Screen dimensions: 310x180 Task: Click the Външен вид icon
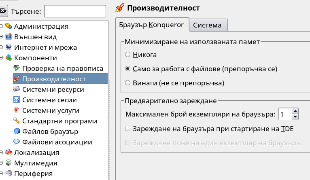point(8,36)
